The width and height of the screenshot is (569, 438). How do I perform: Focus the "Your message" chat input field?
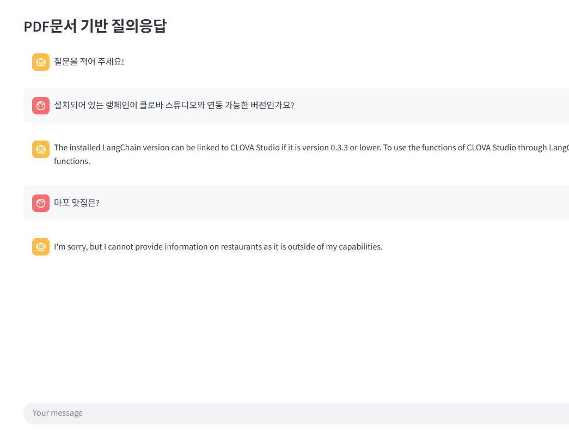pos(296,413)
